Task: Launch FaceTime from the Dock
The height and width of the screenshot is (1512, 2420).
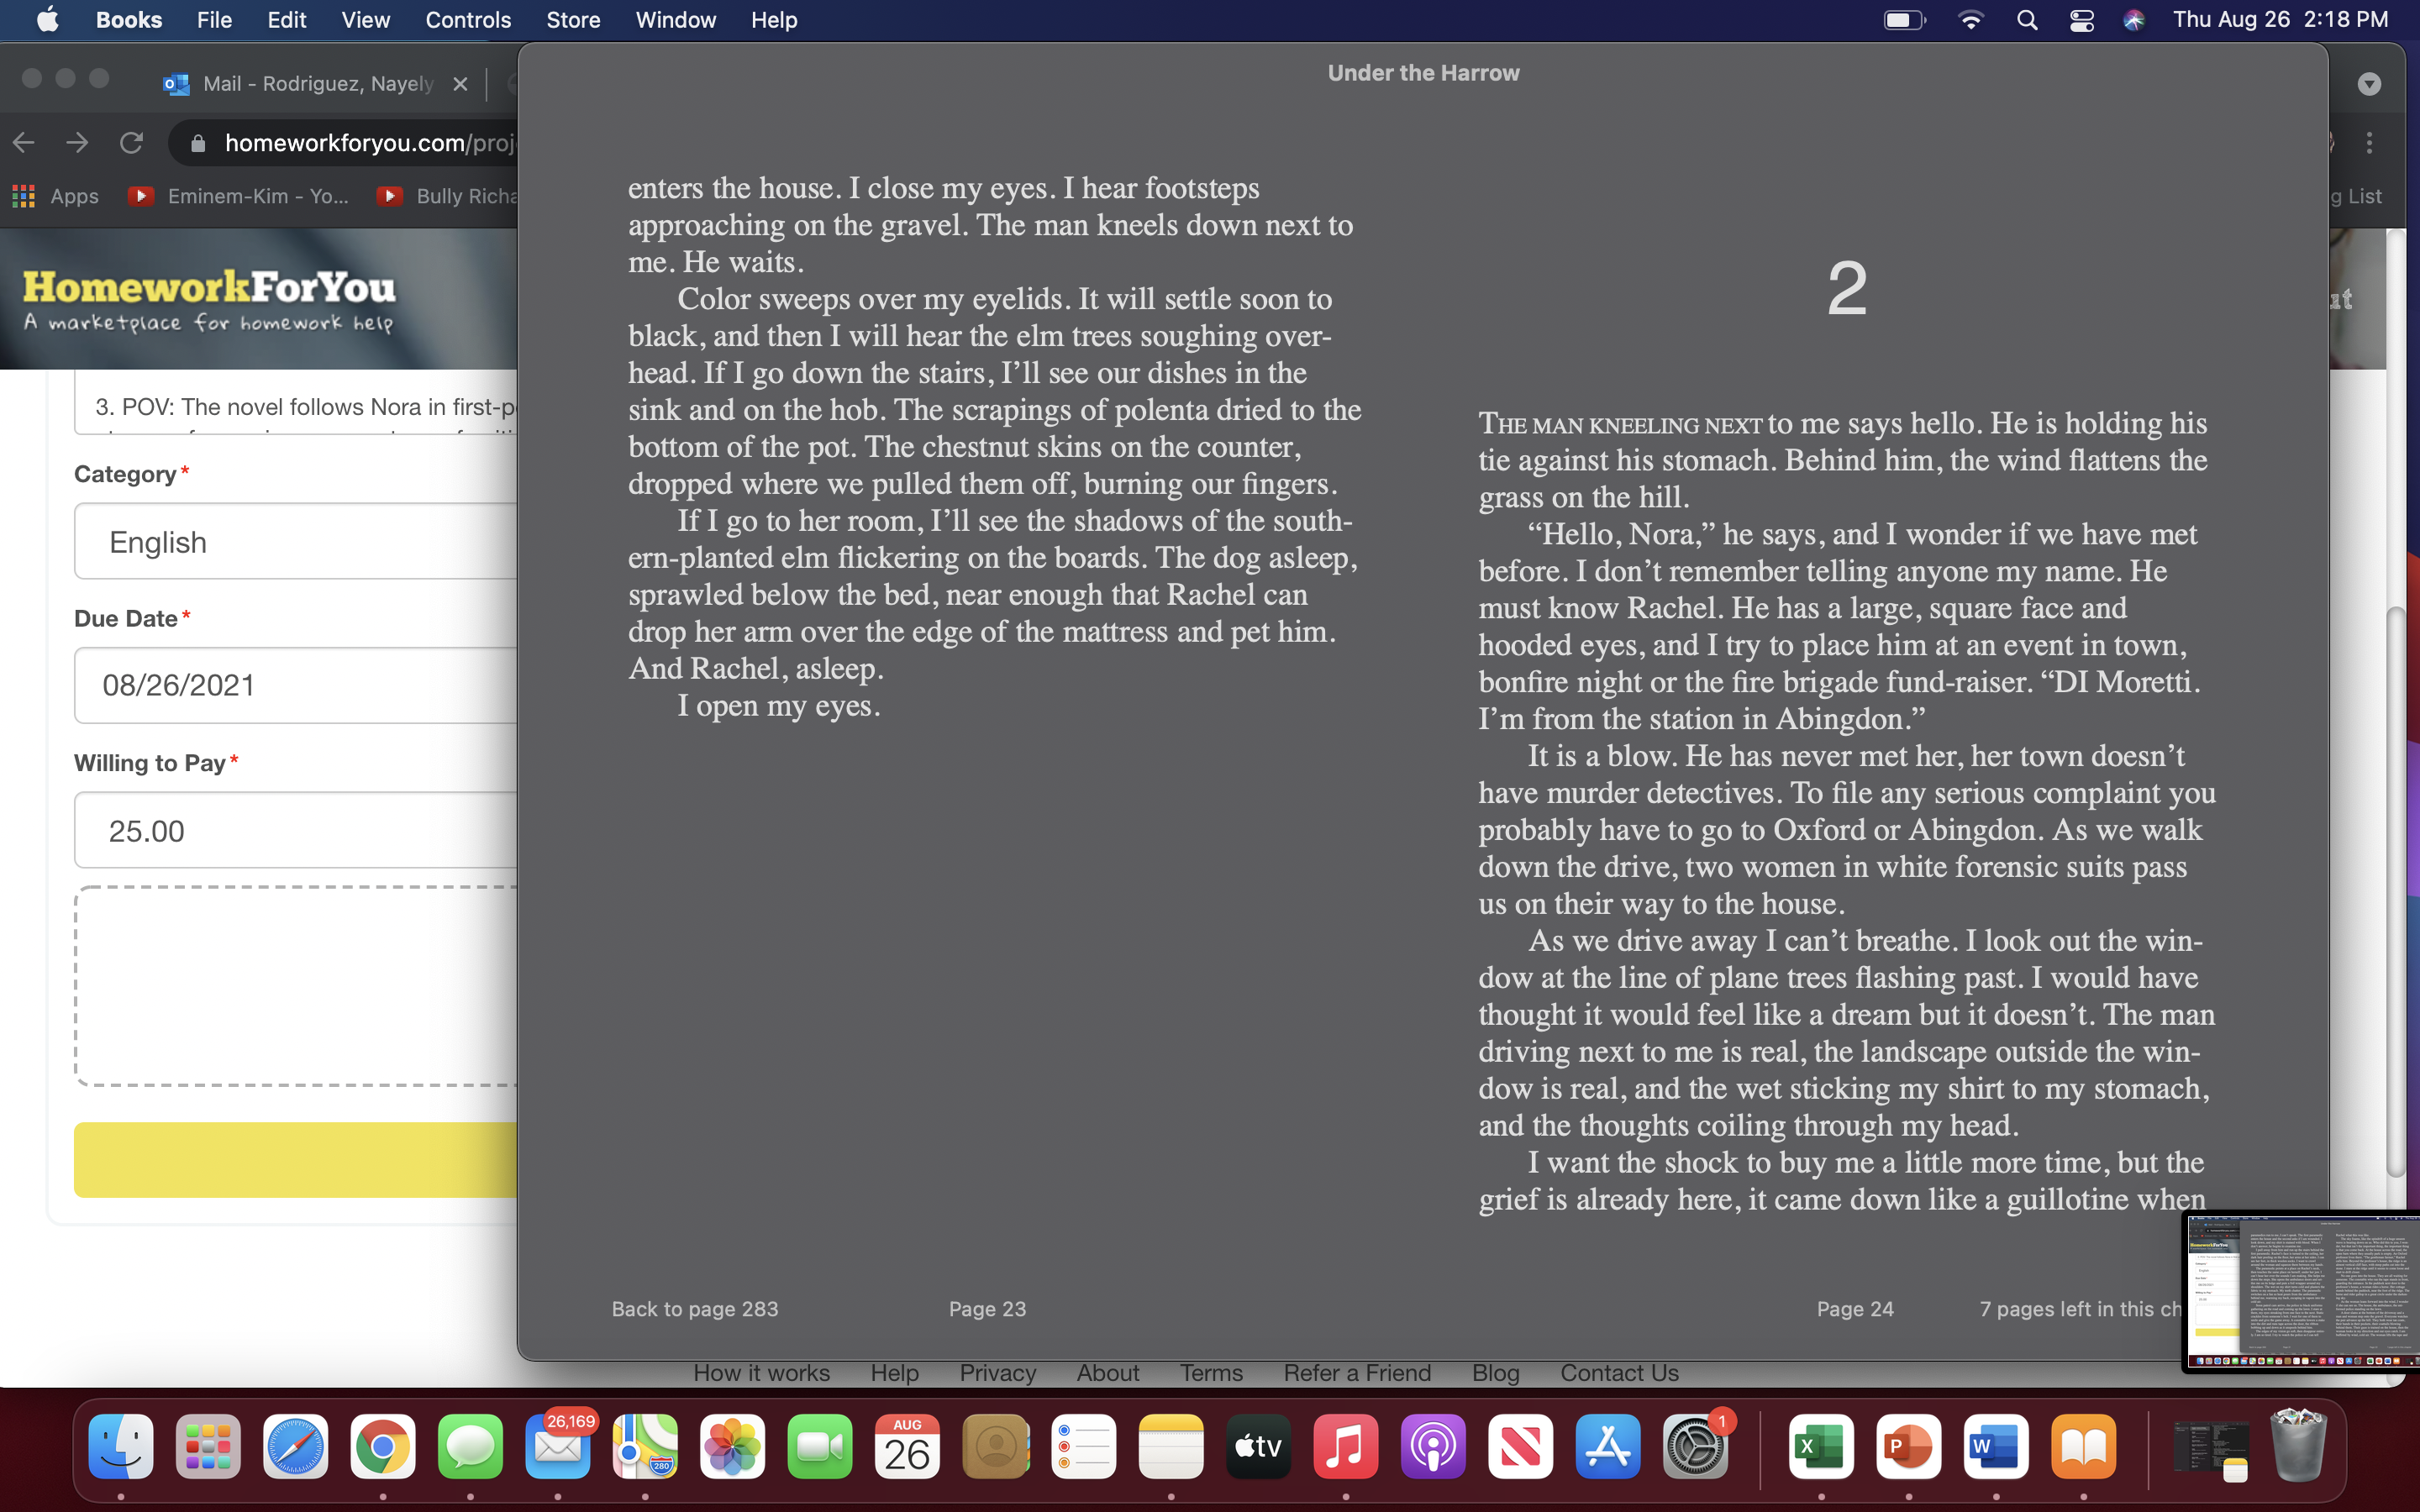Action: click(x=820, y=1447)
